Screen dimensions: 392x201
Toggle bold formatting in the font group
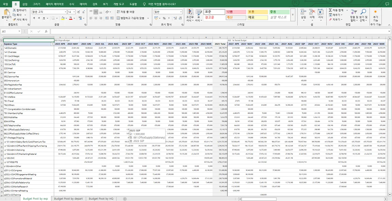[33, 18]
